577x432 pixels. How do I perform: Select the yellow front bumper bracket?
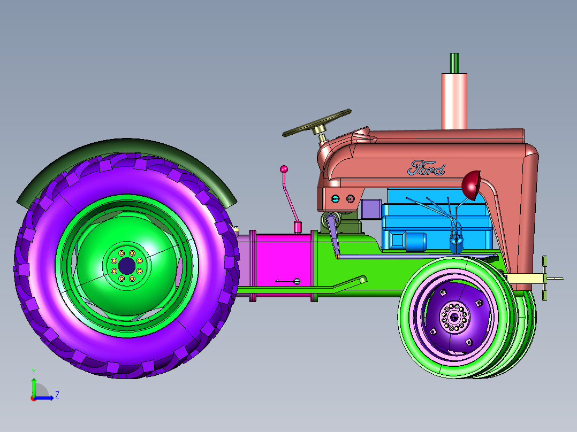click(x=526, y=279)
